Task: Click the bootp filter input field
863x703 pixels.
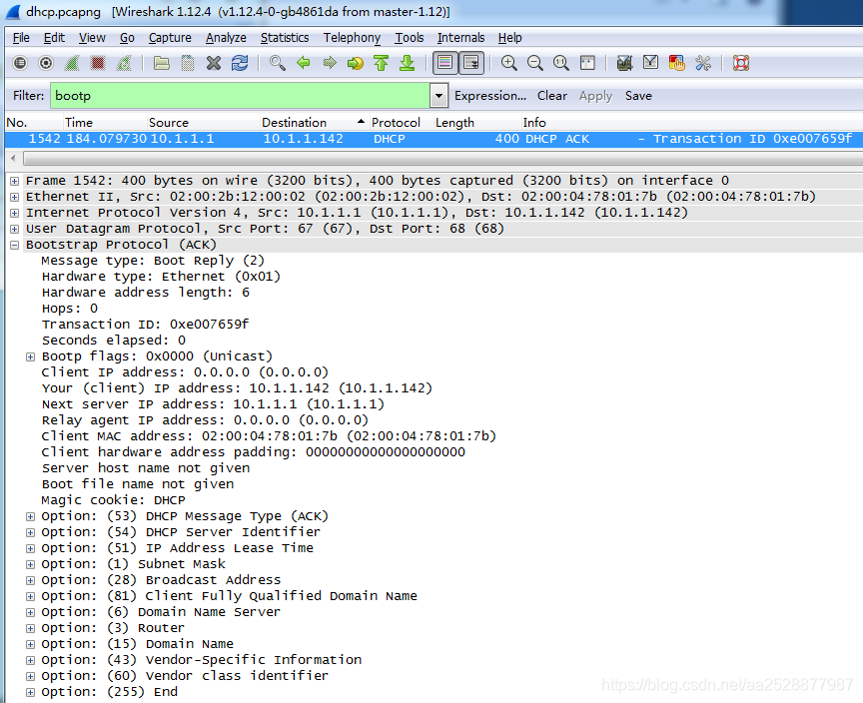Action: coord(240,96)
